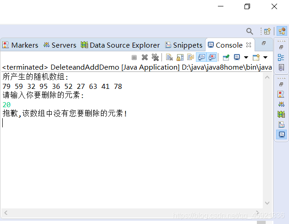Viewport: 289px width, 224px height.
Task: Click the Remove Launch single X icon
Action: pyautogui.click(x=144, y=57)
